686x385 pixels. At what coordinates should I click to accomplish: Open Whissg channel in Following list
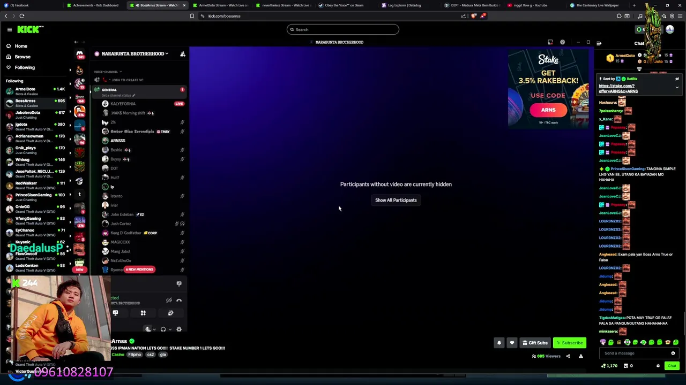[35, 162]
